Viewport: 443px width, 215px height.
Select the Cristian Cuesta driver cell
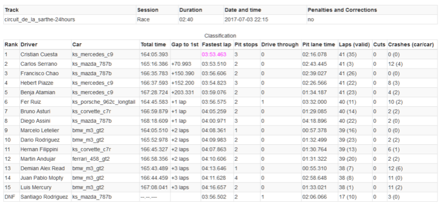[x=45, y=55]
